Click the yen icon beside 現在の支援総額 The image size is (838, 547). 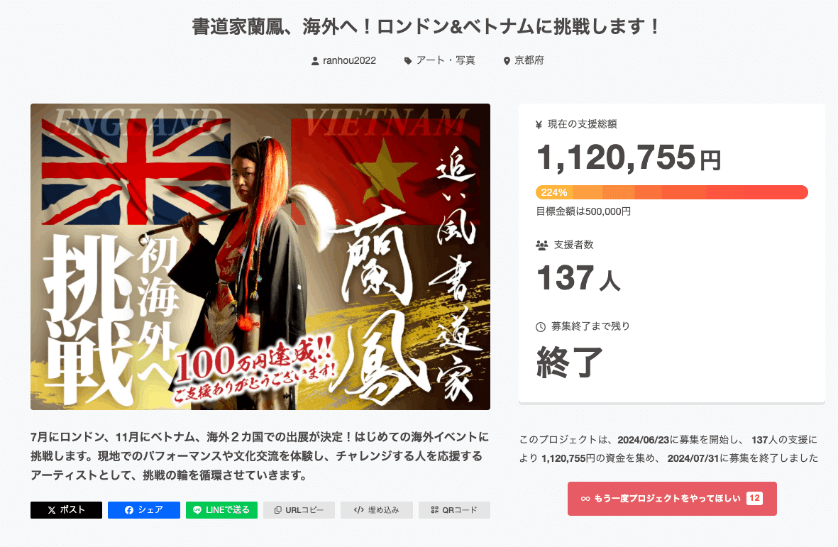(539, 125)
